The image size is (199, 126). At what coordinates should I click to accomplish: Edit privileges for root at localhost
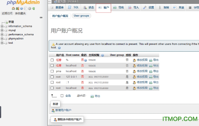coord(140,88)
